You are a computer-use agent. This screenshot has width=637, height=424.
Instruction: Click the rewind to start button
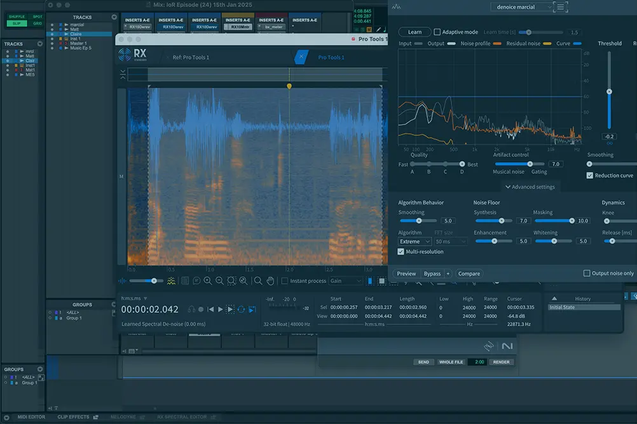[x=210, y=309]
